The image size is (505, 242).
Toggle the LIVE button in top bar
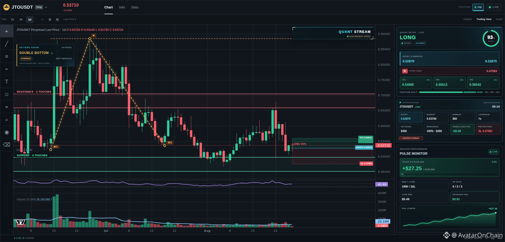(x=494, y=7)
